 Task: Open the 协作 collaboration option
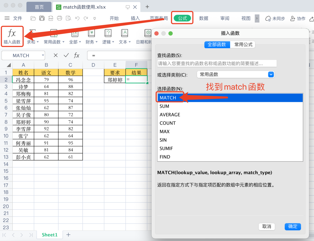tap(298, 18)
